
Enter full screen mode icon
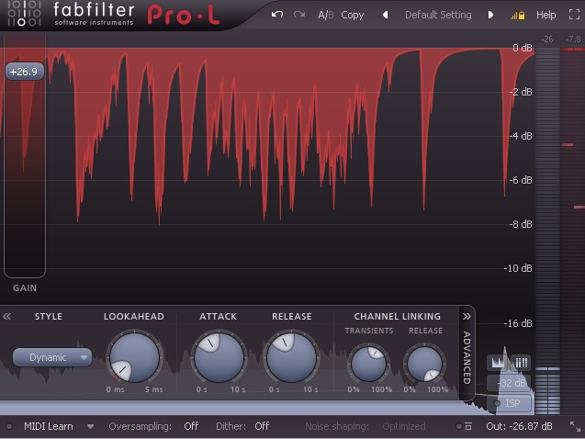click(575, 15)
